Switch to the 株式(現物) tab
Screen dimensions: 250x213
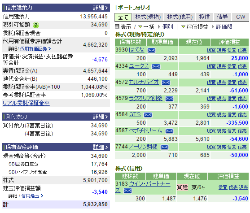(x=148, y=17)
